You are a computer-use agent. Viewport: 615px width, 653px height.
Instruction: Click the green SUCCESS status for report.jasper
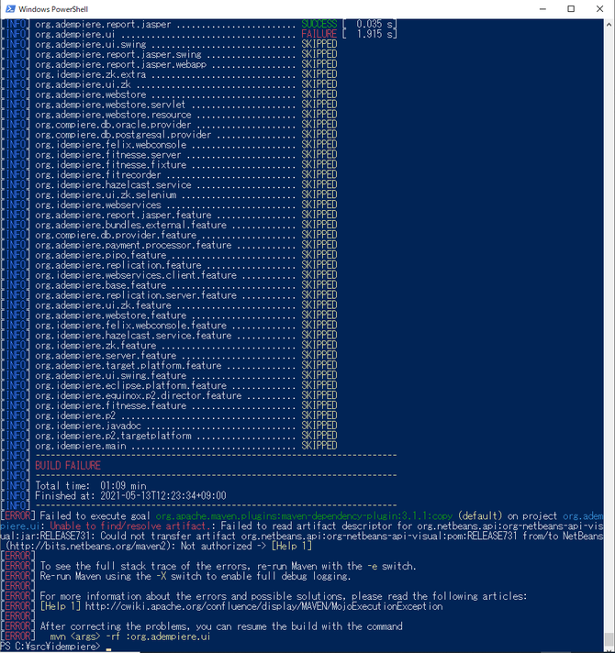[319, 24]
